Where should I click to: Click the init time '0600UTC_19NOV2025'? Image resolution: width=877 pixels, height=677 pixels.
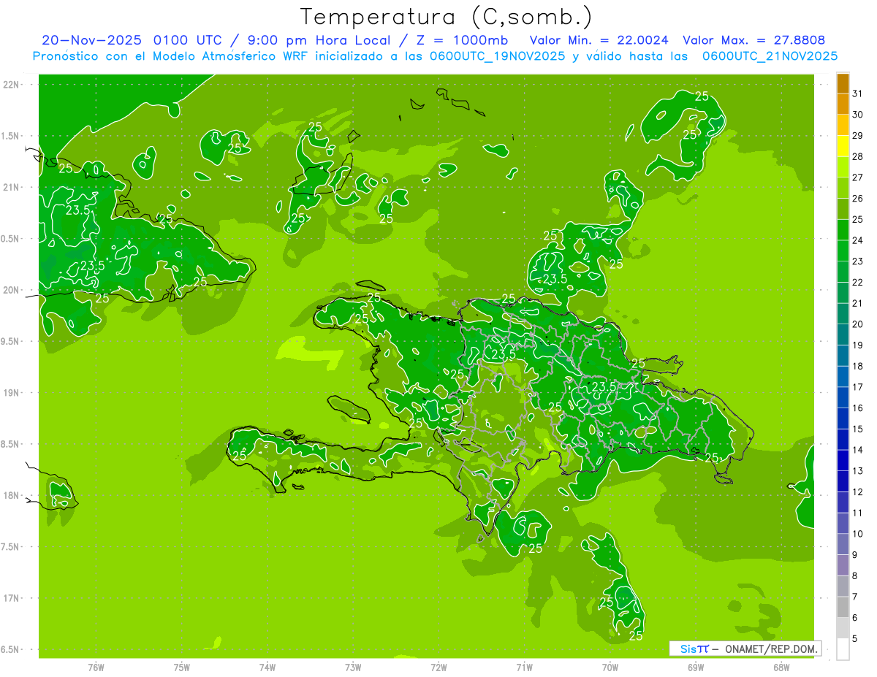coord(498,56)
